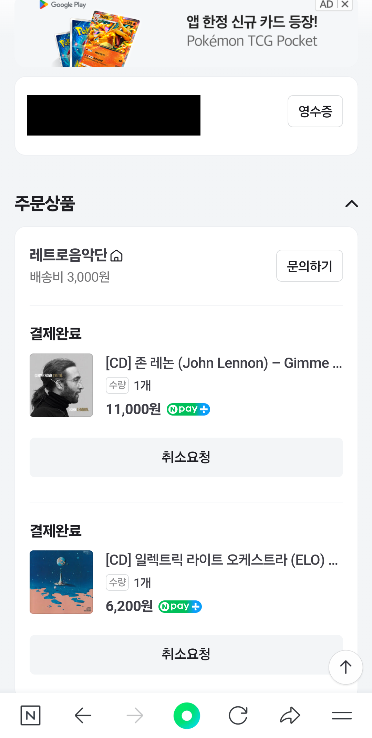Open the 레트로음악단 store home icon

116,256
